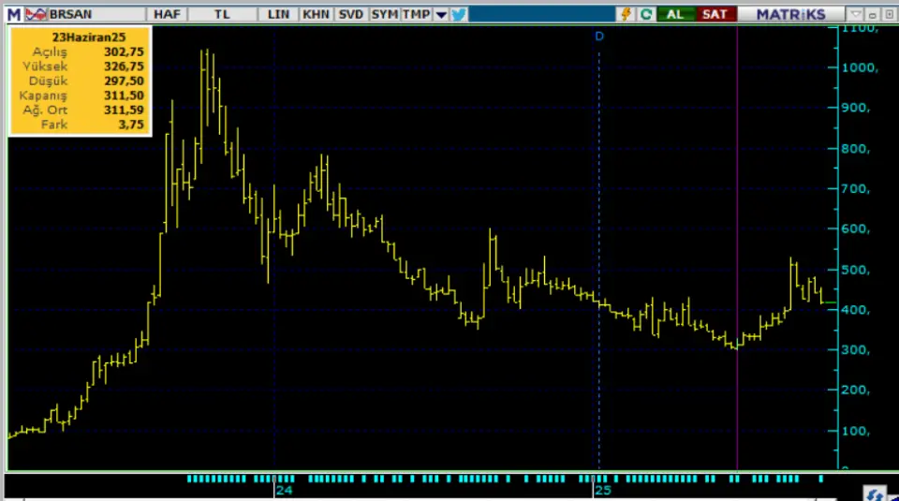Screen dimensions: 899x501
Task: Click the 25 year marker on time axis
Action: tap(603, 490)
